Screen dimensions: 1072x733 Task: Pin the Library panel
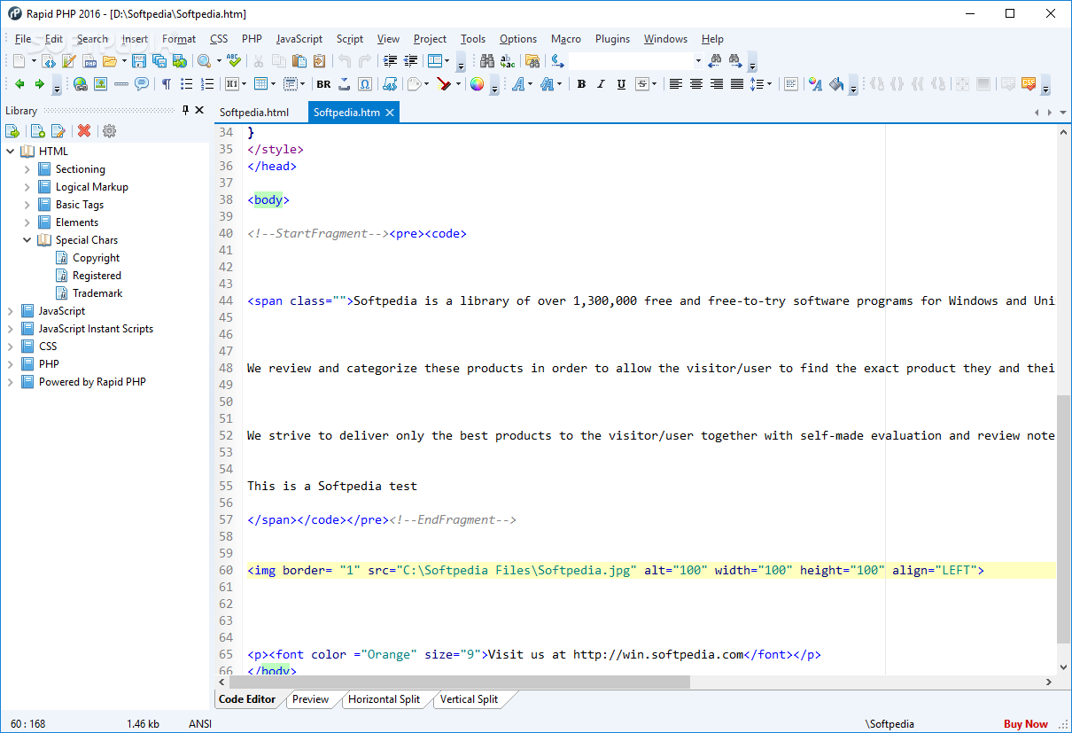185,110
